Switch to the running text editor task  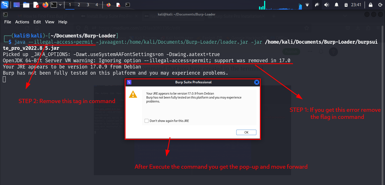coord(118,5)
